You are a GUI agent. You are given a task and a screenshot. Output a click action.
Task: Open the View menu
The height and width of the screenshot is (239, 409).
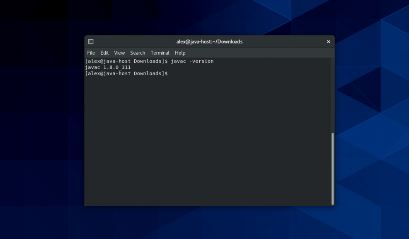(119, 53)
